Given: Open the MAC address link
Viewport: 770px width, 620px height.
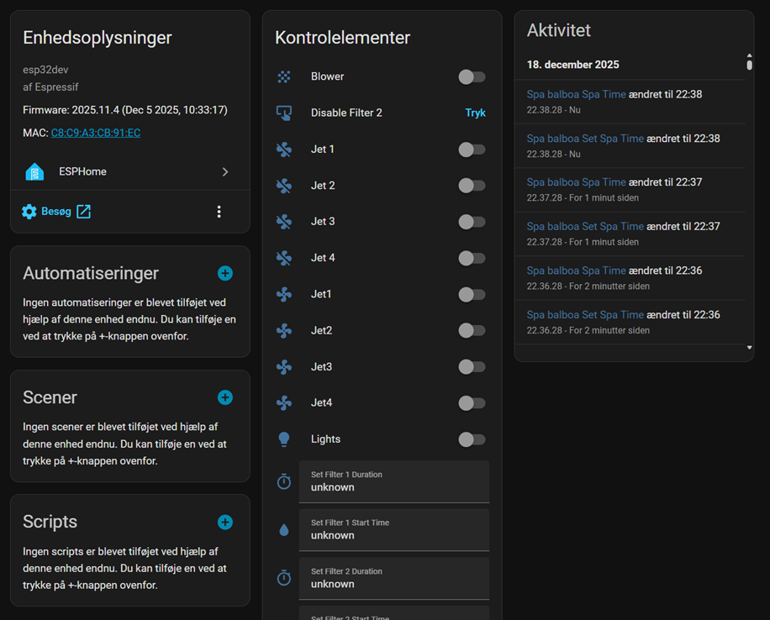Looking at the screenshot, I should pyautogui.click(x=95, y=133).
